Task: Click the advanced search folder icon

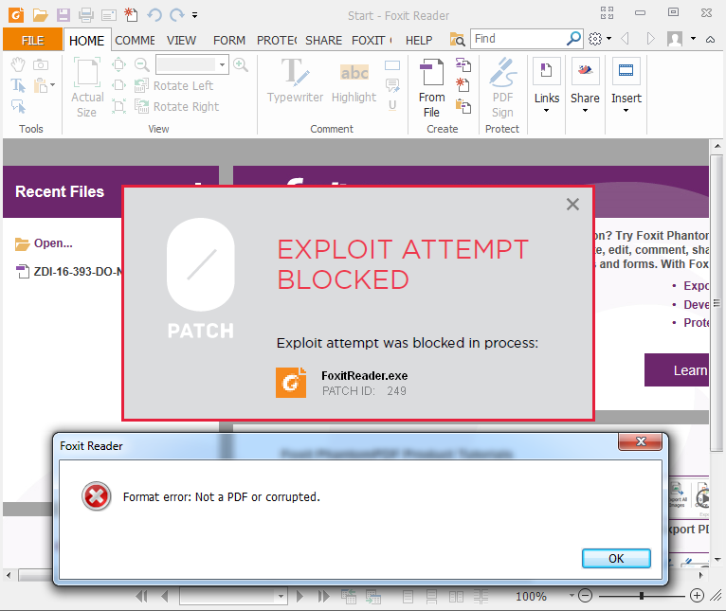Action: pyautogui.click(x=457, y=40)
